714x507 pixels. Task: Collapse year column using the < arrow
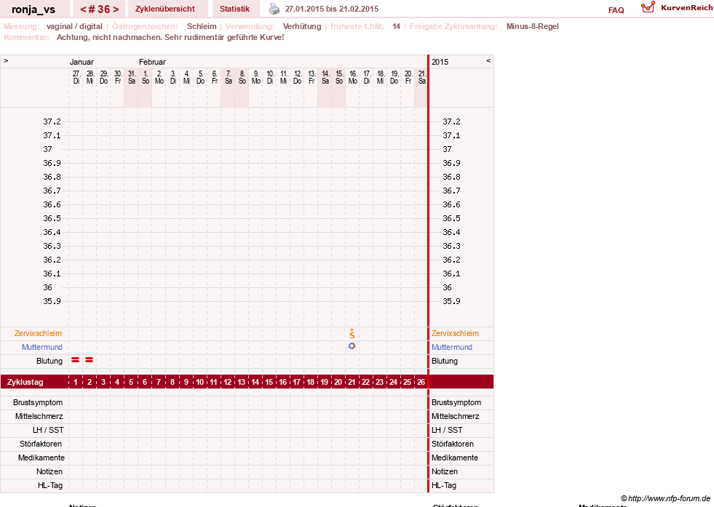click(488, 60)
